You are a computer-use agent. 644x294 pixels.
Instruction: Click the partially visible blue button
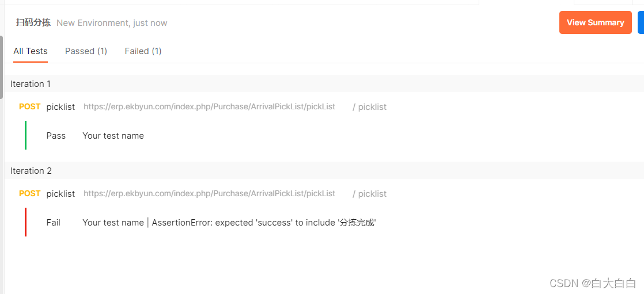[641, 22]
